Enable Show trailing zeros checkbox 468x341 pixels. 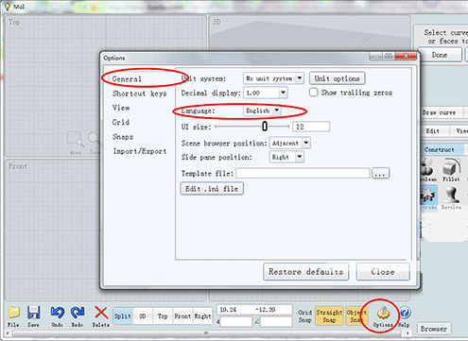(314, 93)
